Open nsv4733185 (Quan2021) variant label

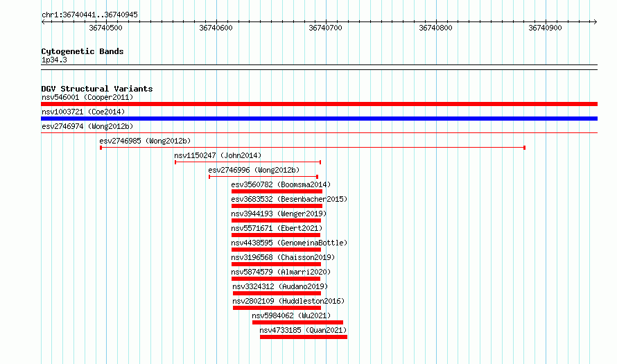pos(303,330)
